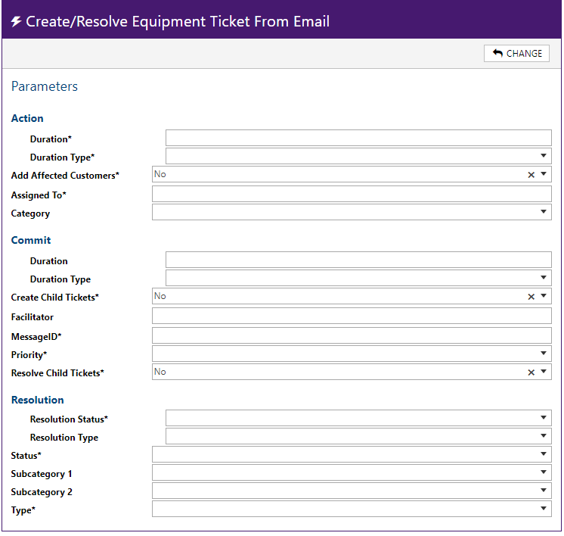
Task: Click the Create/Resolve Equipment Ticket From Email title
Action: (178, 22)
